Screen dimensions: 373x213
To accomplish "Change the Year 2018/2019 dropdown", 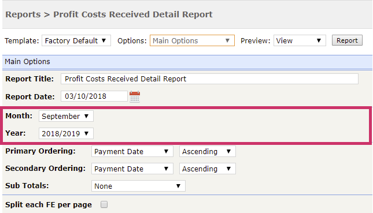I will 66,133.
